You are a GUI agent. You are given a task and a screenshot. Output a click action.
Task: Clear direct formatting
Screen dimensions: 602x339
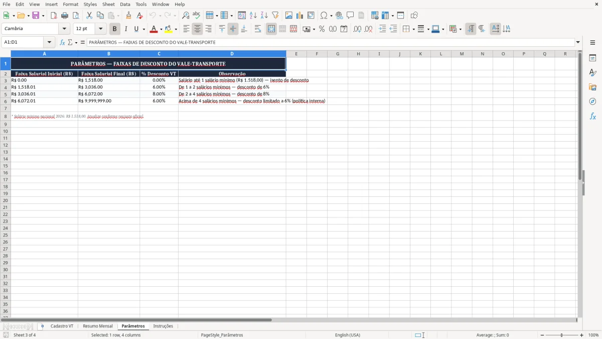click(139, 16)
